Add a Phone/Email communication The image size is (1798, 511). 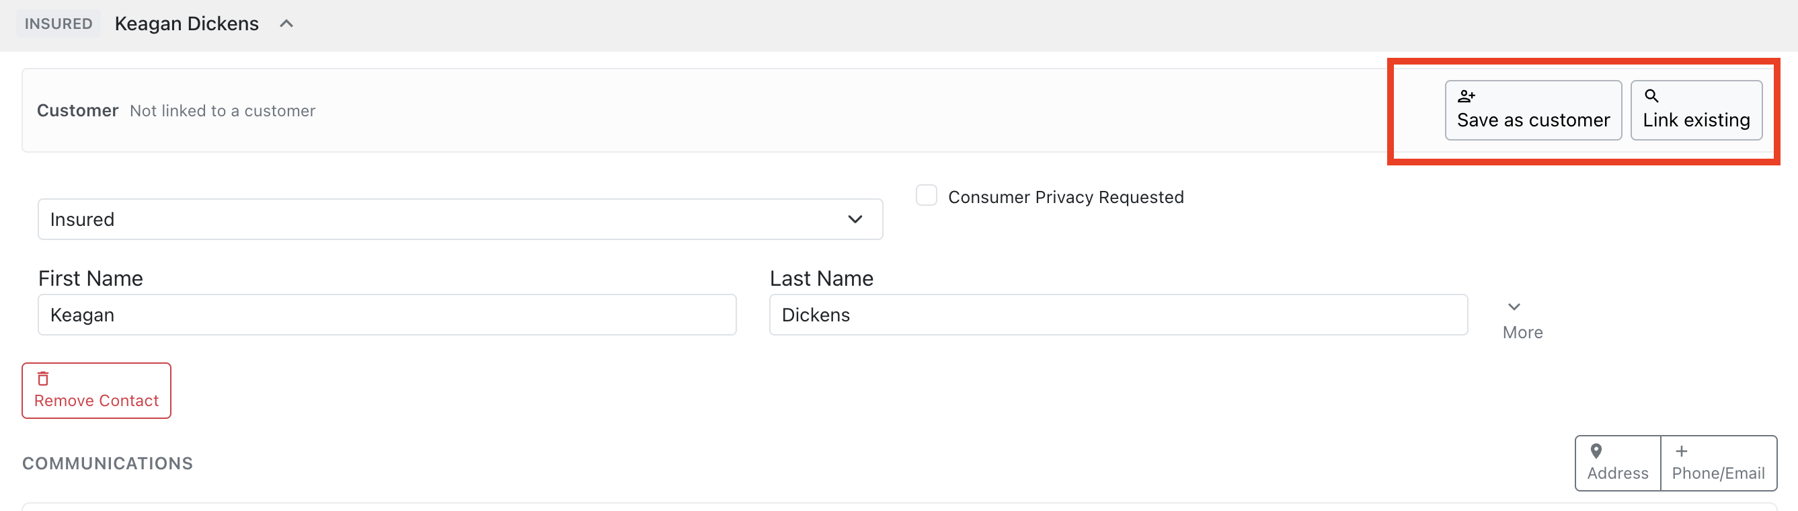(x=1719, y=463)
